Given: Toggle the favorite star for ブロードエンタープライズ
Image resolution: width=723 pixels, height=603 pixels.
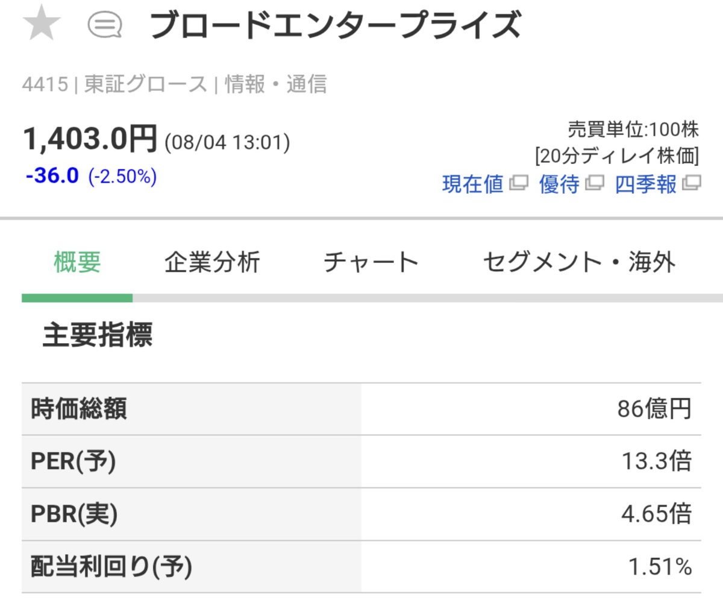Looking at the screenshot, I should 42,24.
